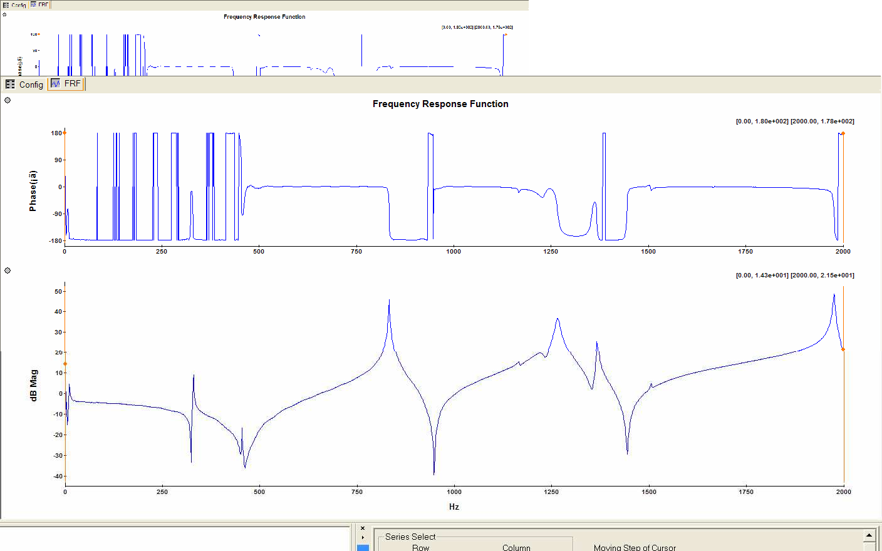Click the 'Column' label in Series Select
The height and width of the screenshot is (551, 882).
coord(516,547)
